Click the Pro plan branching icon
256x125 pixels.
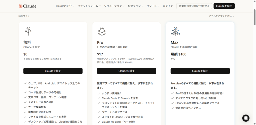coord(101,31)
